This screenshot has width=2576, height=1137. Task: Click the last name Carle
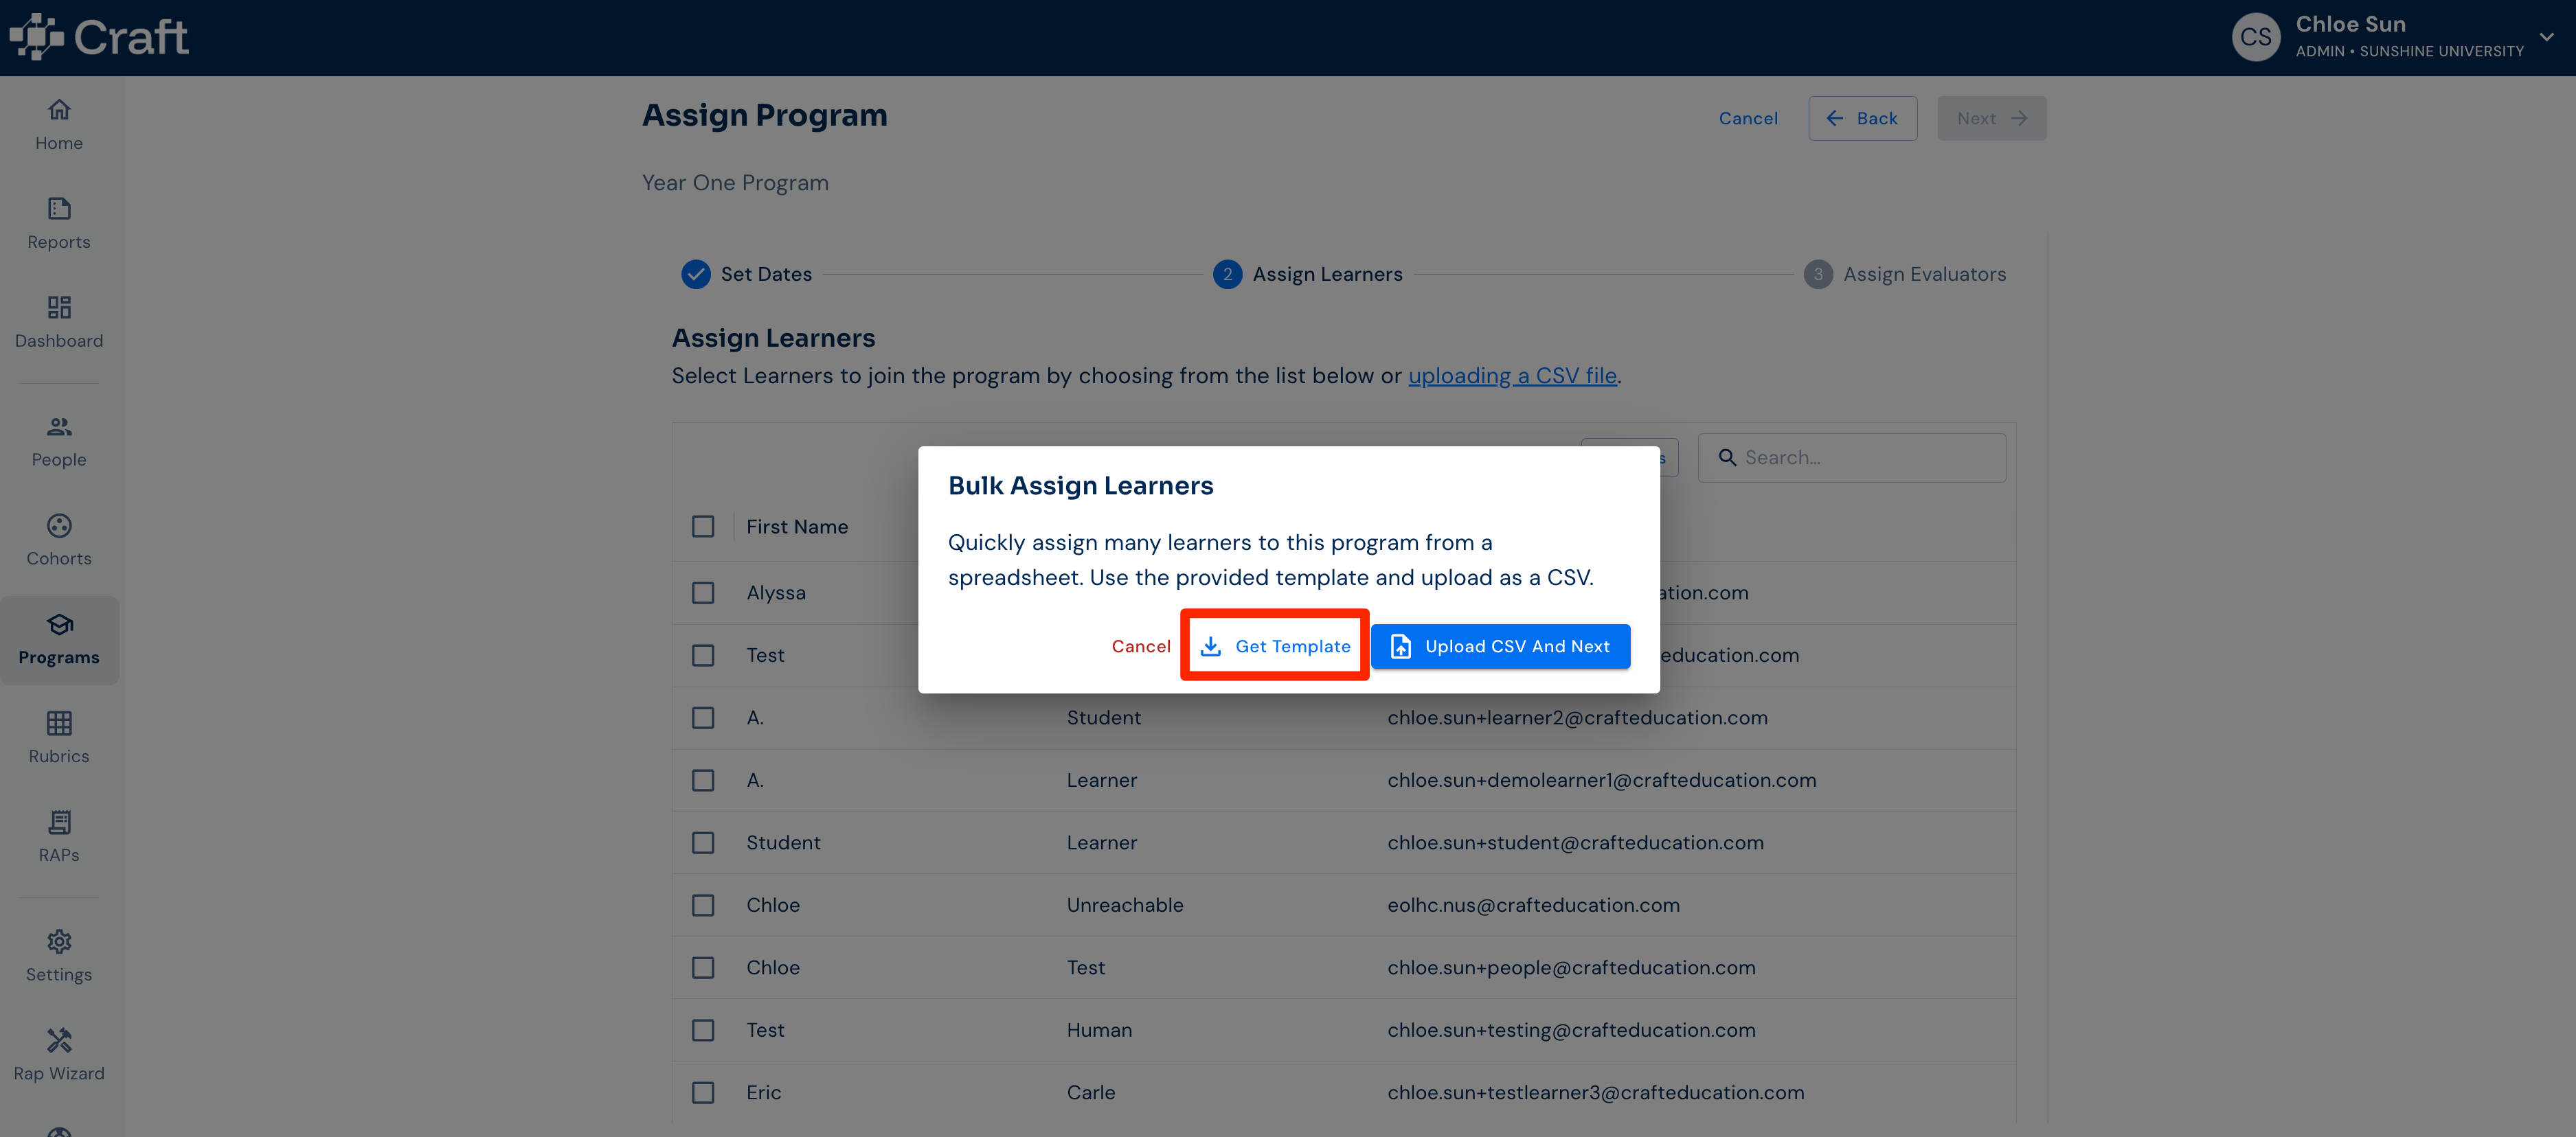1090,1092
